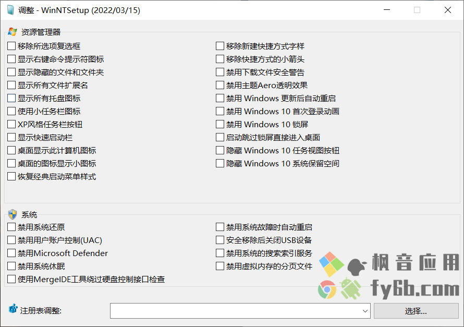Check 禁用用户账户控制(UAC)
This screenshot has width=464, height=327.
click(11, 240)
